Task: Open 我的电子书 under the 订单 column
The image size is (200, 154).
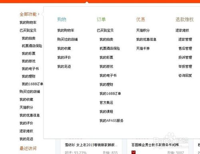Action: click(108, 75)
